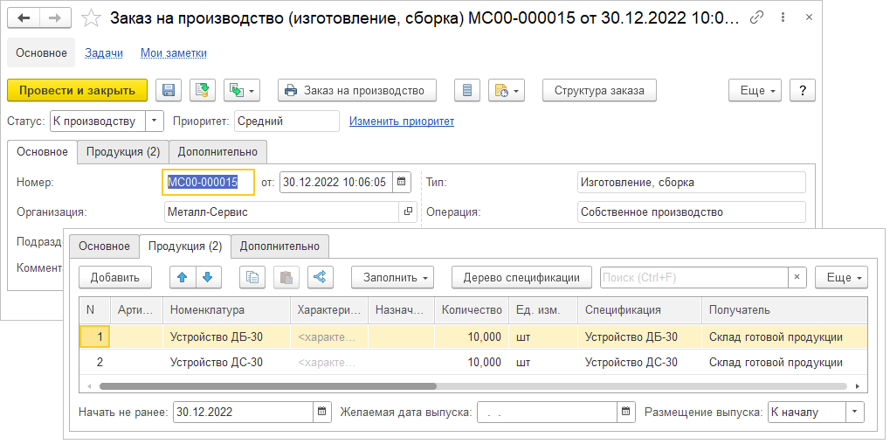Viewport: 890px width, 444px height.
Task: Open the Задачи navigation tab
Action: (104, 52)
